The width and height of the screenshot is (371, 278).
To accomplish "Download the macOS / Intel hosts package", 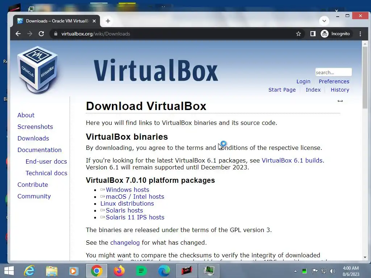I will [135, 197].
